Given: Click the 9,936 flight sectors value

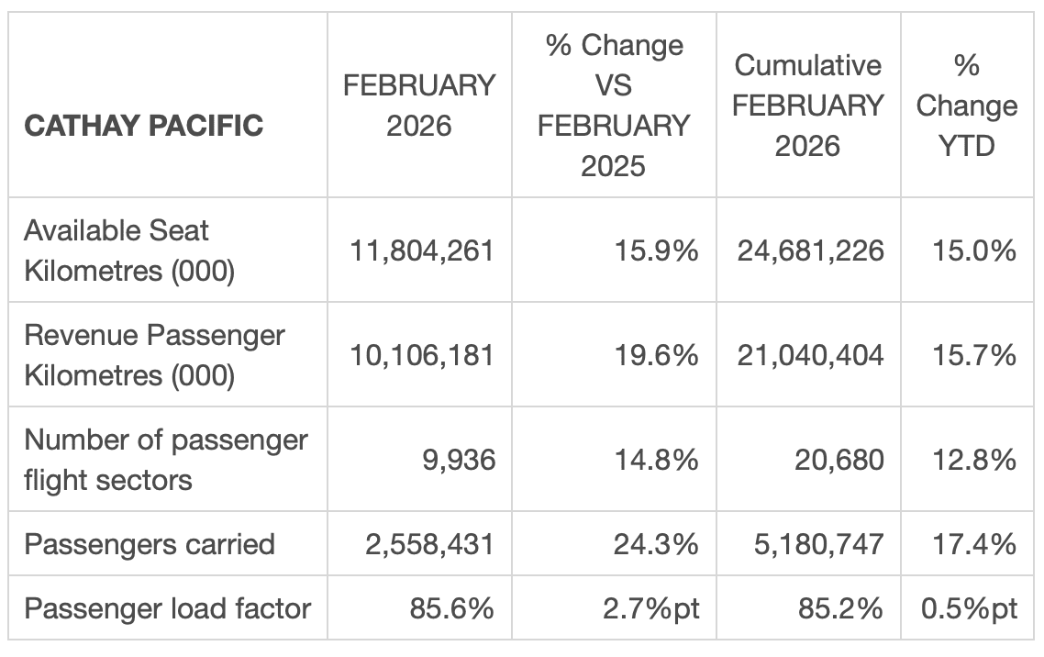Looking at the screenshot, I should click(461, 459).
